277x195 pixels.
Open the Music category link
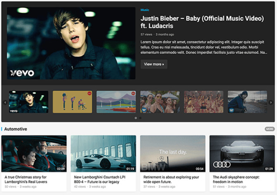pos(145,10)
